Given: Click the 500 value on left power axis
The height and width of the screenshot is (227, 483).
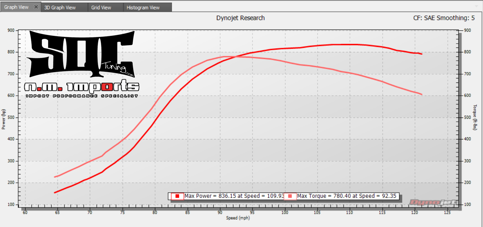Looking at the screenshot, I should pyautogui.click(x=11, y=117).
